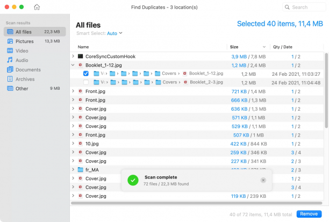
Task: Click the 10.jpg file icon
Action: [80, 144]
